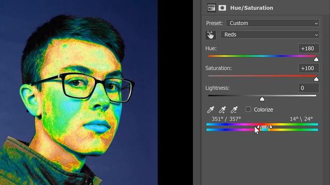Click the Hue: label

click(211, 48)
